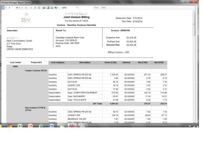
Task: Click the vertical scrollbar thumb
Action: pyautogui.click(x=194, y=24)
